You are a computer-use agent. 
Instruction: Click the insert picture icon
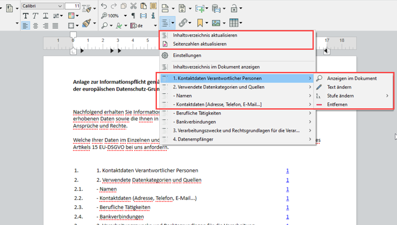216,23
